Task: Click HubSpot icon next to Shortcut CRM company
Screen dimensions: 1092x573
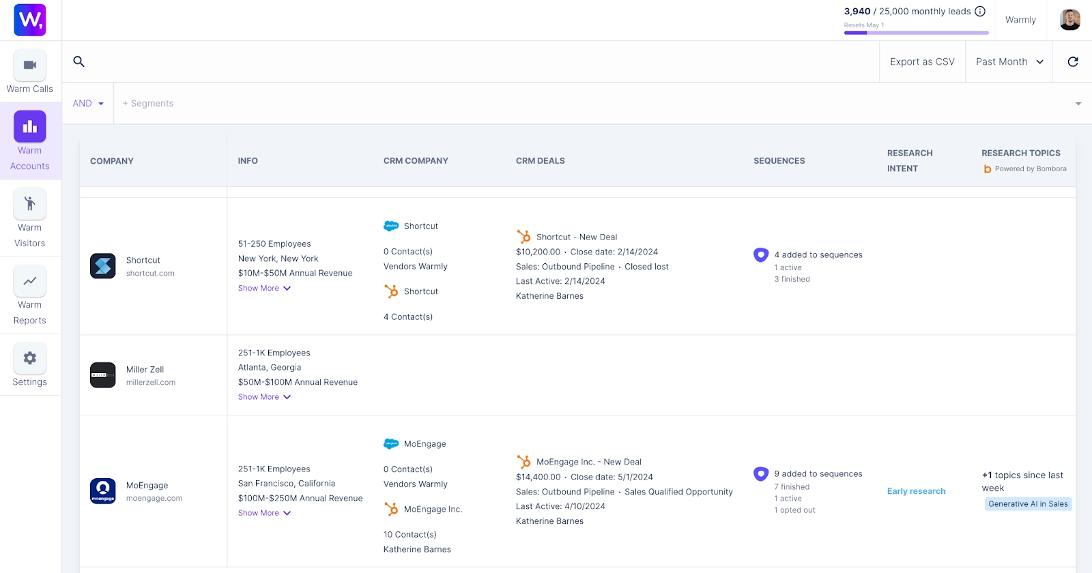Action: [x=391, y=291]
